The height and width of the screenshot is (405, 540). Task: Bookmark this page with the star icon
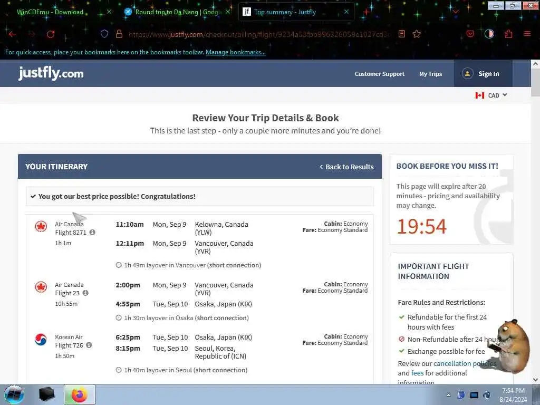[x=417, y=34]
